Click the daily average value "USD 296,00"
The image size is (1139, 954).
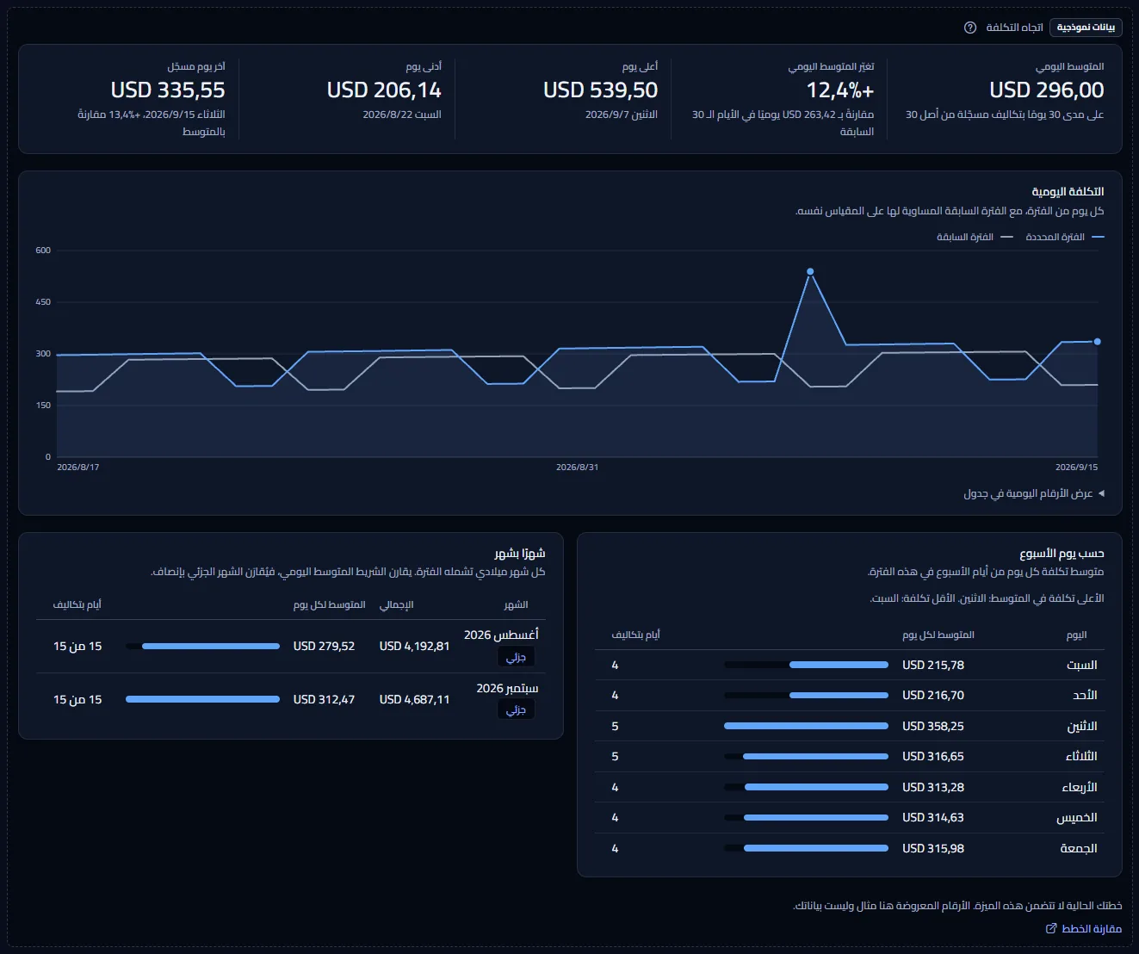[1046, 90]
